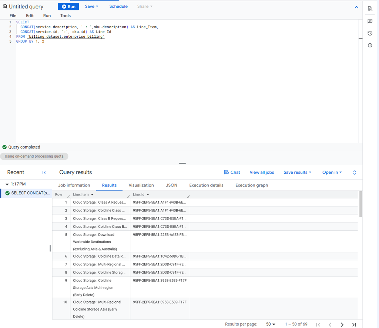379x328 pixels.
Task: Jump to last results page
Action: [x=354, y=325]
